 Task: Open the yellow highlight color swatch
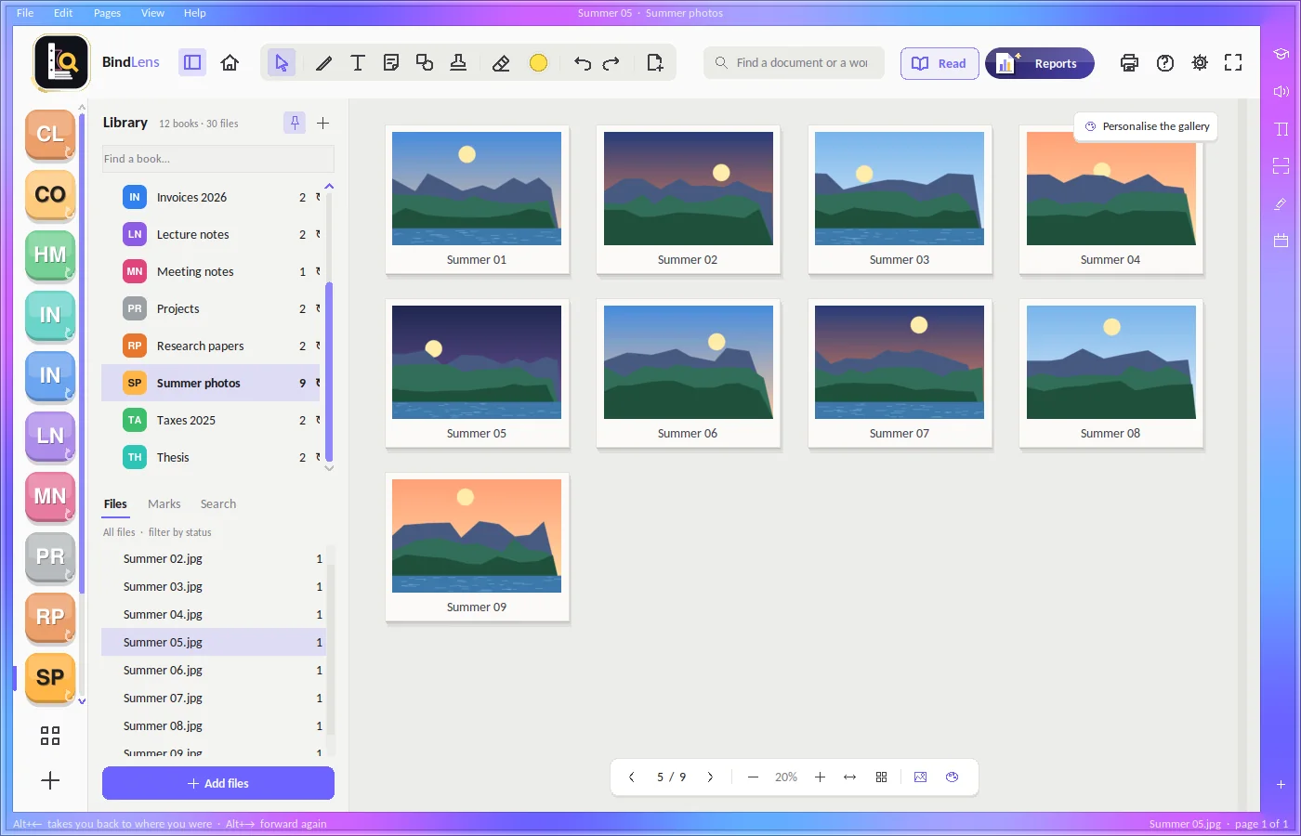[x=538, y=63]
